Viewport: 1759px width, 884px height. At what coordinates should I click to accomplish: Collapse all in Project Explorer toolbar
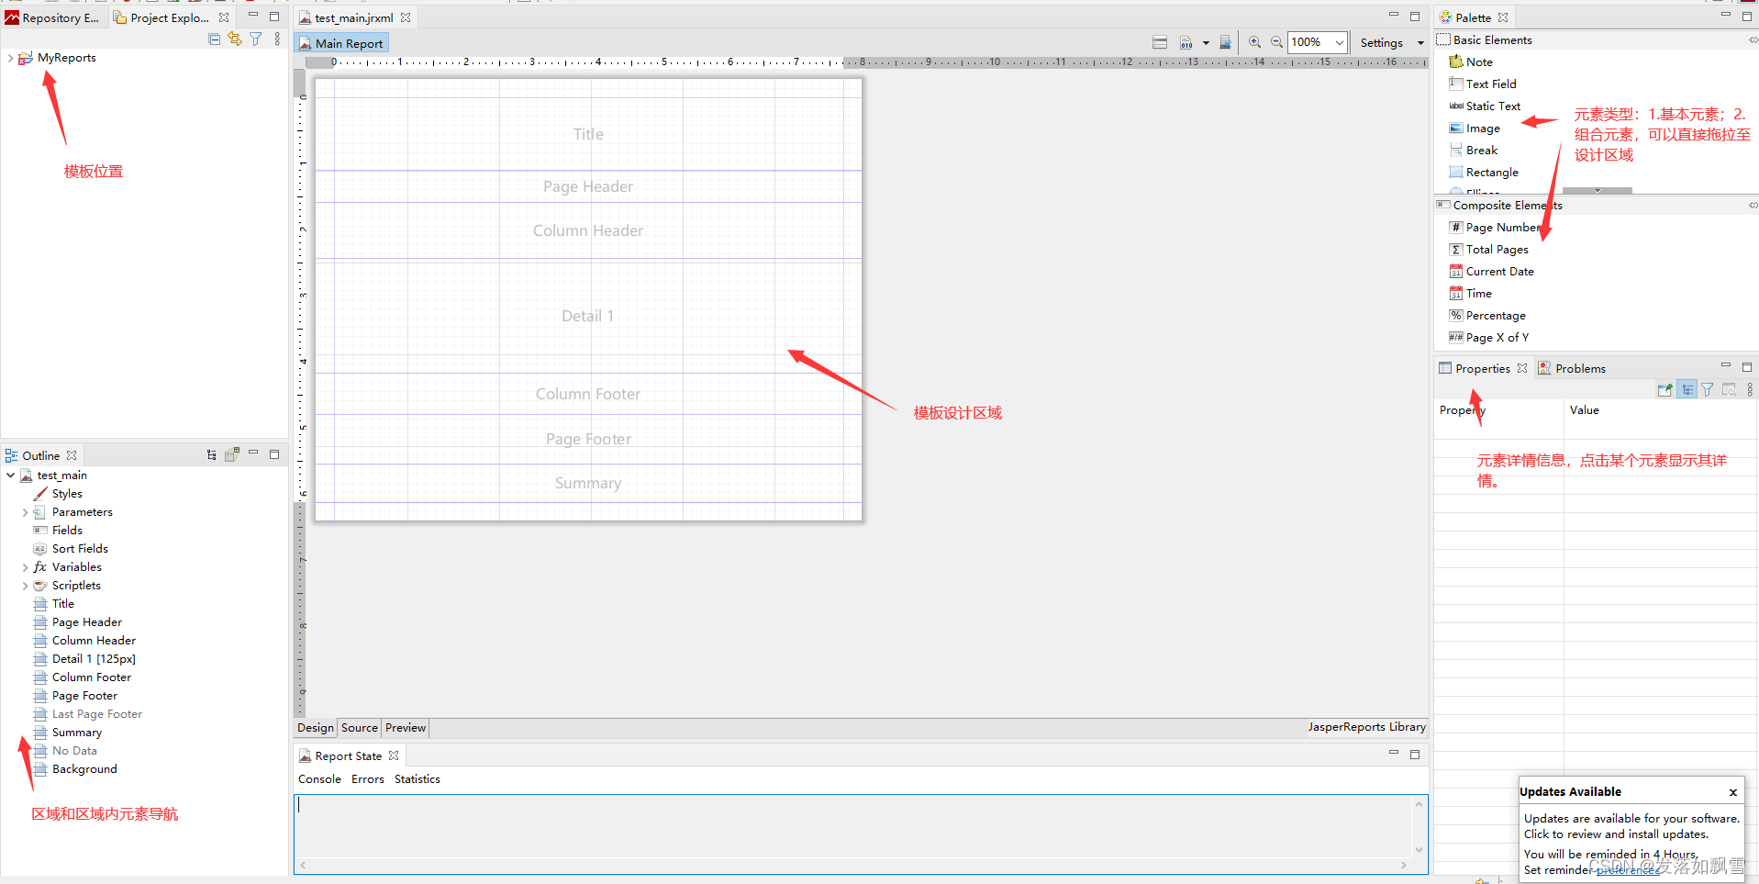(215, 39)
